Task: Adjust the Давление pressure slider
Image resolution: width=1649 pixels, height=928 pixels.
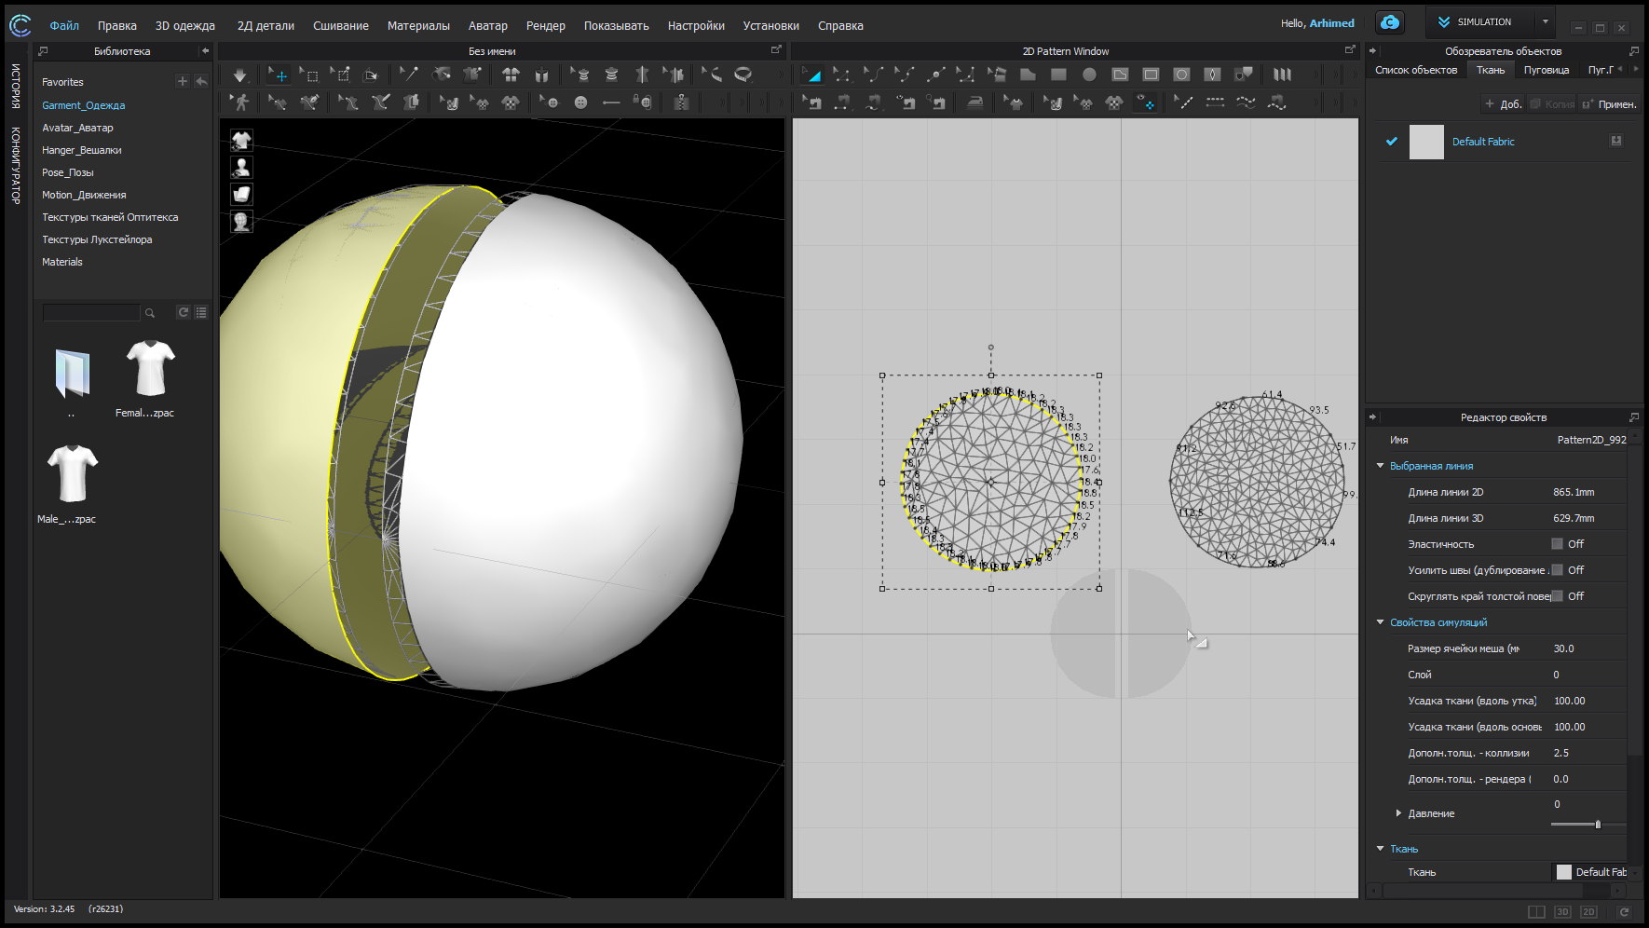Action: click(x=1598, y=825)
